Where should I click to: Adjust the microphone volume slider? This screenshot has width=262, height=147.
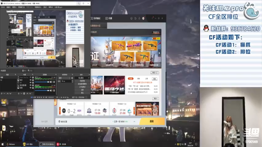coord(42,82)
